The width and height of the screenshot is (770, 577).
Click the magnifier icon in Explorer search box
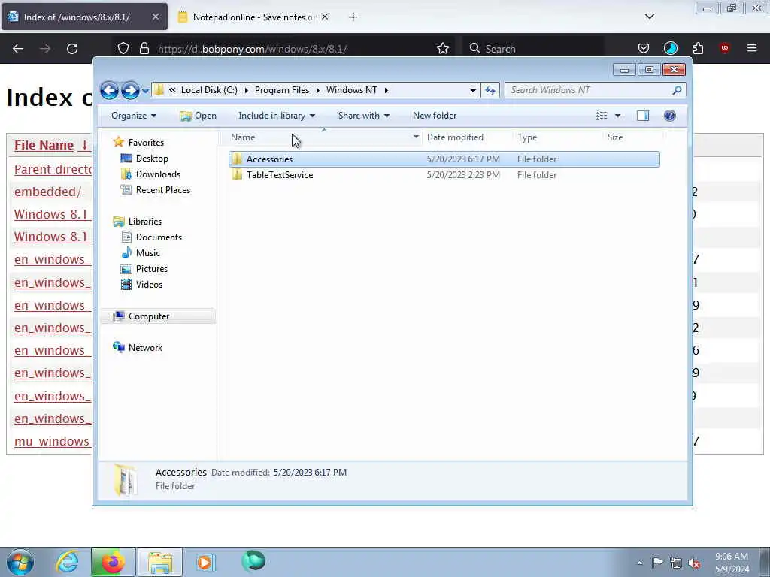point(677,90)
